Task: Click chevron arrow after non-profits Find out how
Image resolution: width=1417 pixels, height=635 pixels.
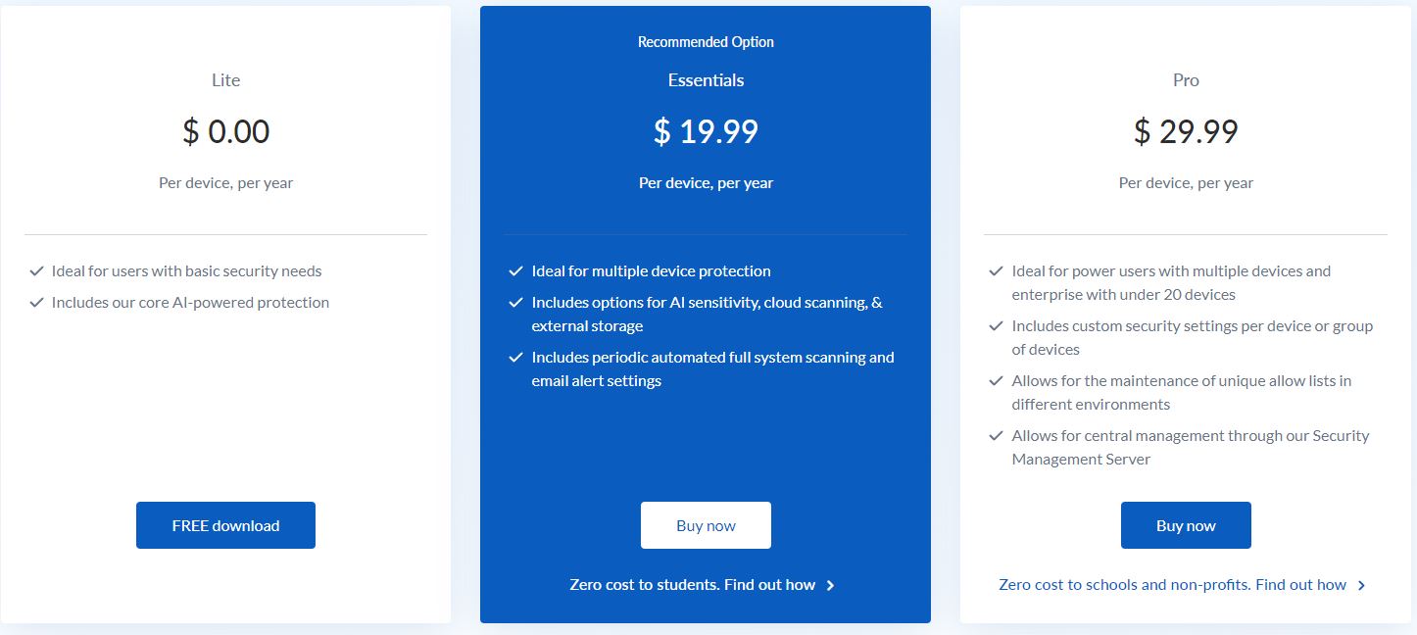Action: click(x=1361, y=586)
